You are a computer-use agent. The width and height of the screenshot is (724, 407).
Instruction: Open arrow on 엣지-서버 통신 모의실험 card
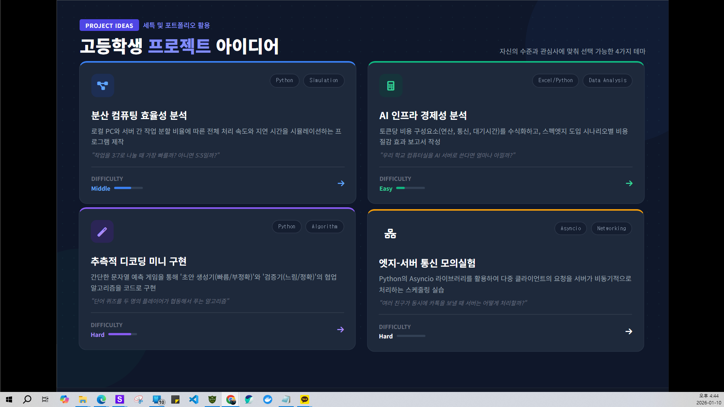[x=629, y=332]
